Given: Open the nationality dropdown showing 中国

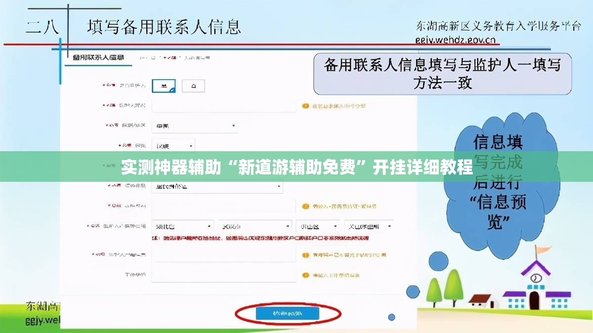Looking at the screenshot, I should [x=195, y=126].
